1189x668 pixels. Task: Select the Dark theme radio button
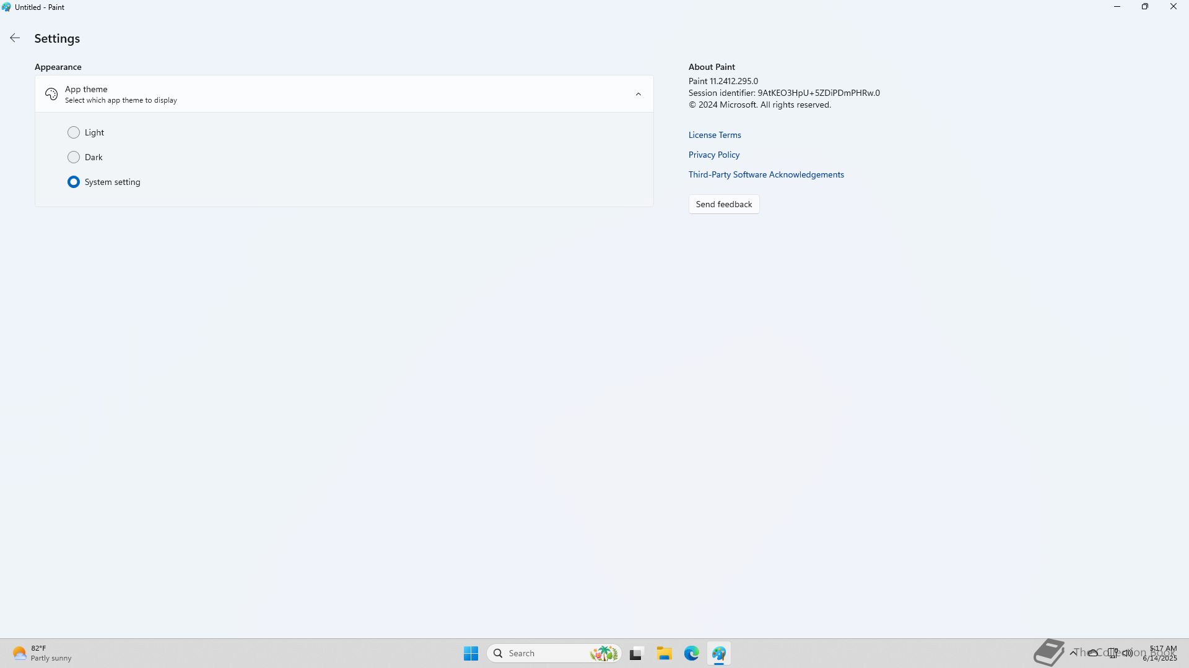coord(74,157)
